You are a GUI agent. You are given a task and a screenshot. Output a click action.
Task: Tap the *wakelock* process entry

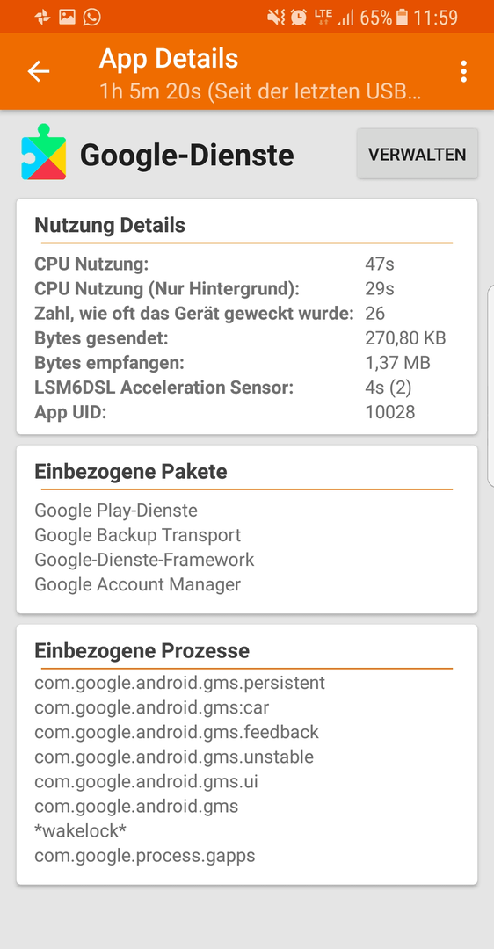(81, 831)
